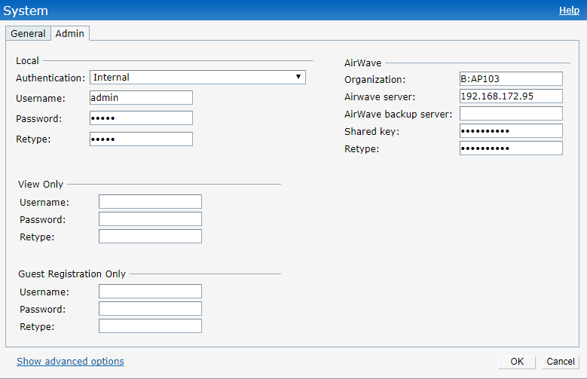
Task: Open the Help link
Action: point(569,11)
